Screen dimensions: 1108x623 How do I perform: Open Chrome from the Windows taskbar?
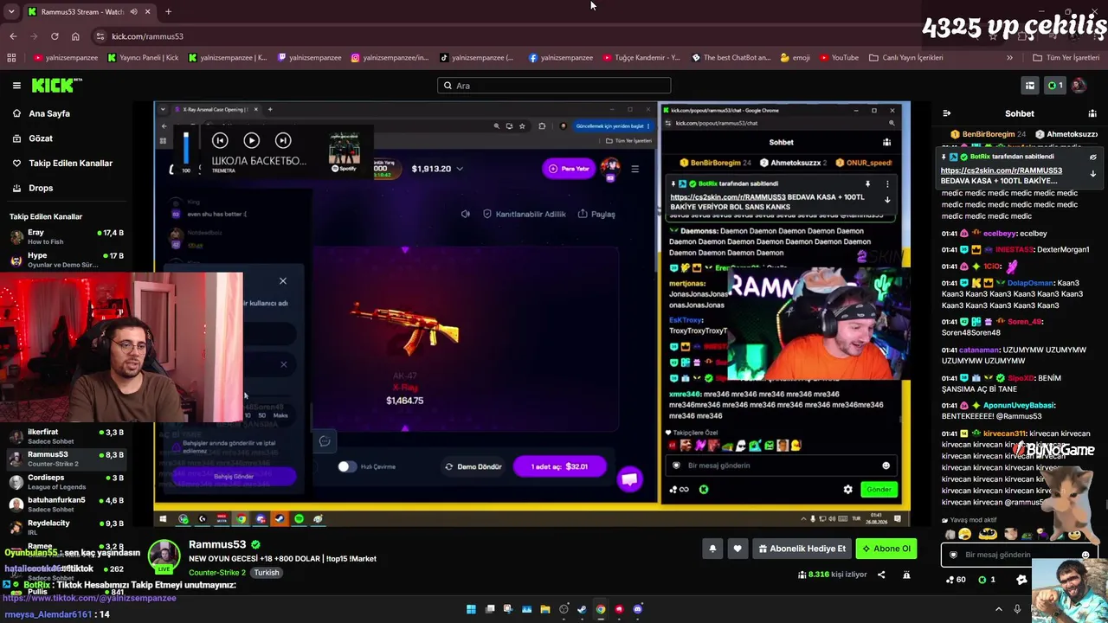(601, 609)
